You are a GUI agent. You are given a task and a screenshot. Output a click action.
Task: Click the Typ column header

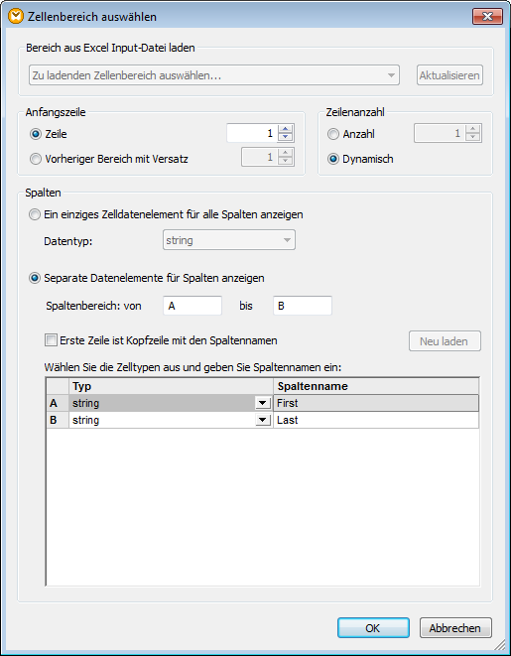[x=171, y=386]
